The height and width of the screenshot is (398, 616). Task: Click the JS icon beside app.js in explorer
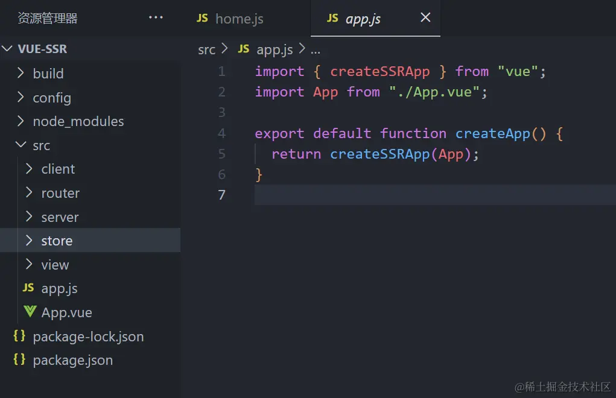coord(28,288)
